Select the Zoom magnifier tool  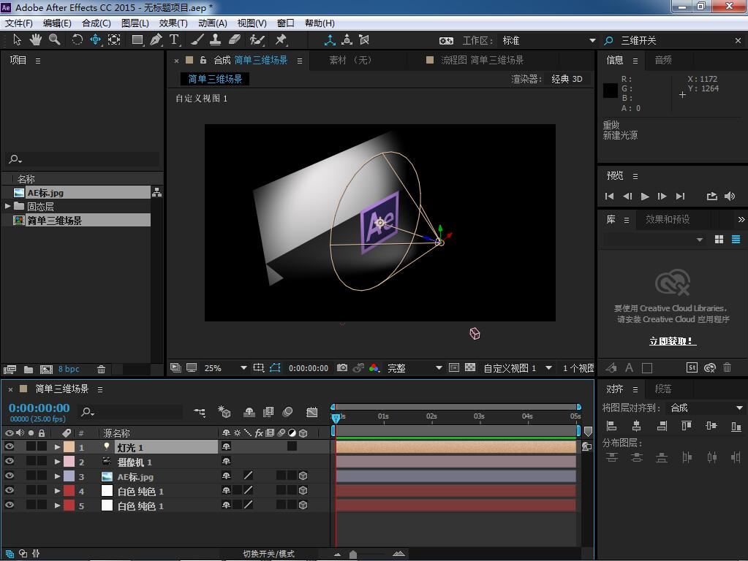click(55, 40)
